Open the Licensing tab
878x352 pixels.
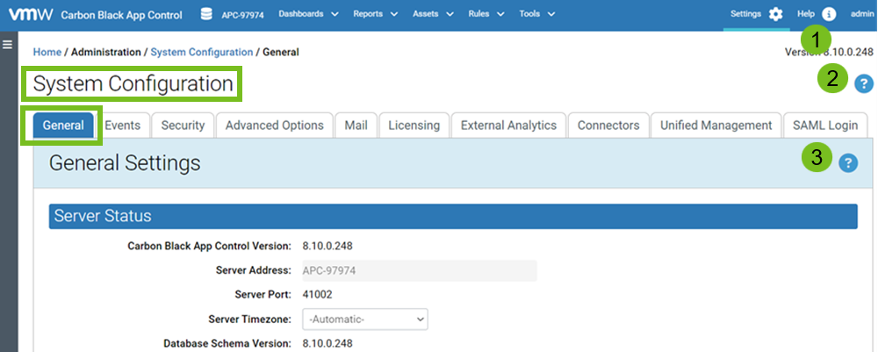[414, 126]
